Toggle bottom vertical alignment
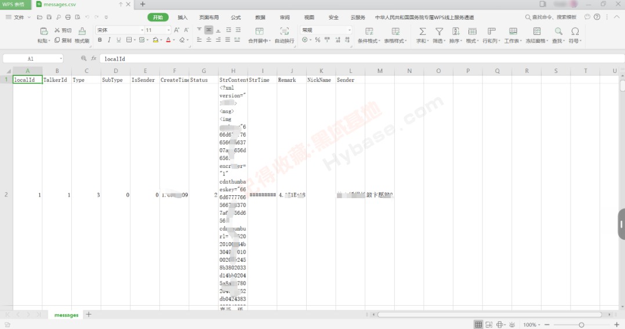Viewport: 625px width, 329px height. pos(218,30)
